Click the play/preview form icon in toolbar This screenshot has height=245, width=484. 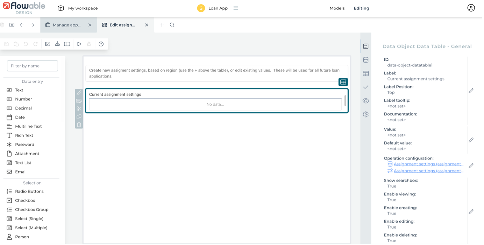[x=79, y=44]
